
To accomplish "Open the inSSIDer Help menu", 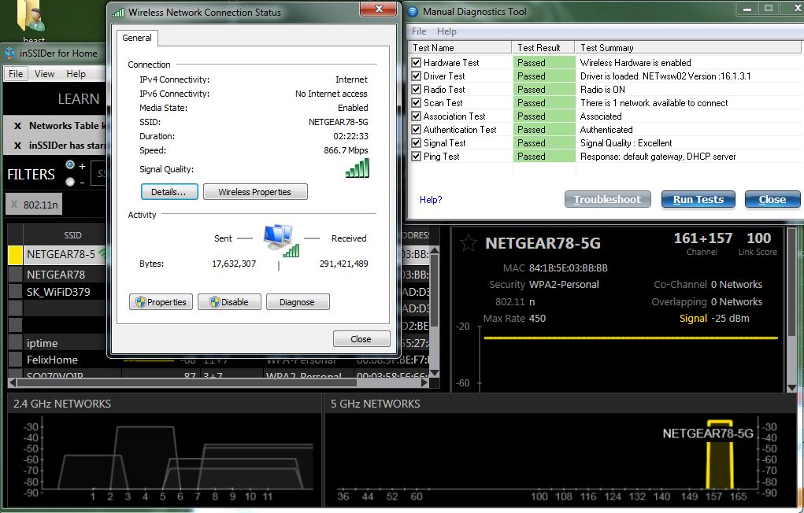I will click(76, 74).
